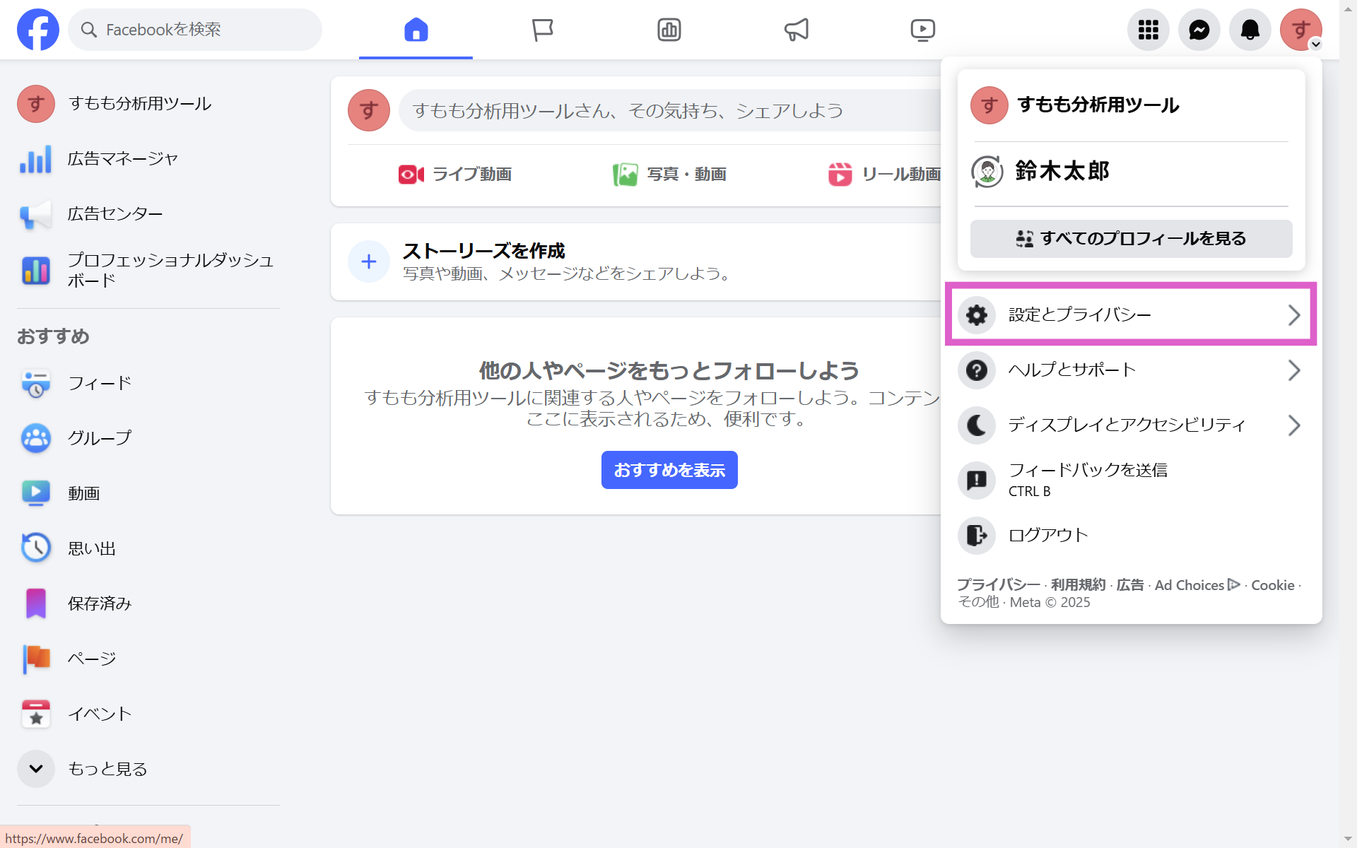The image size is (1357, 848).
Task: Click the Facebook logo
Action: (38, 30)
